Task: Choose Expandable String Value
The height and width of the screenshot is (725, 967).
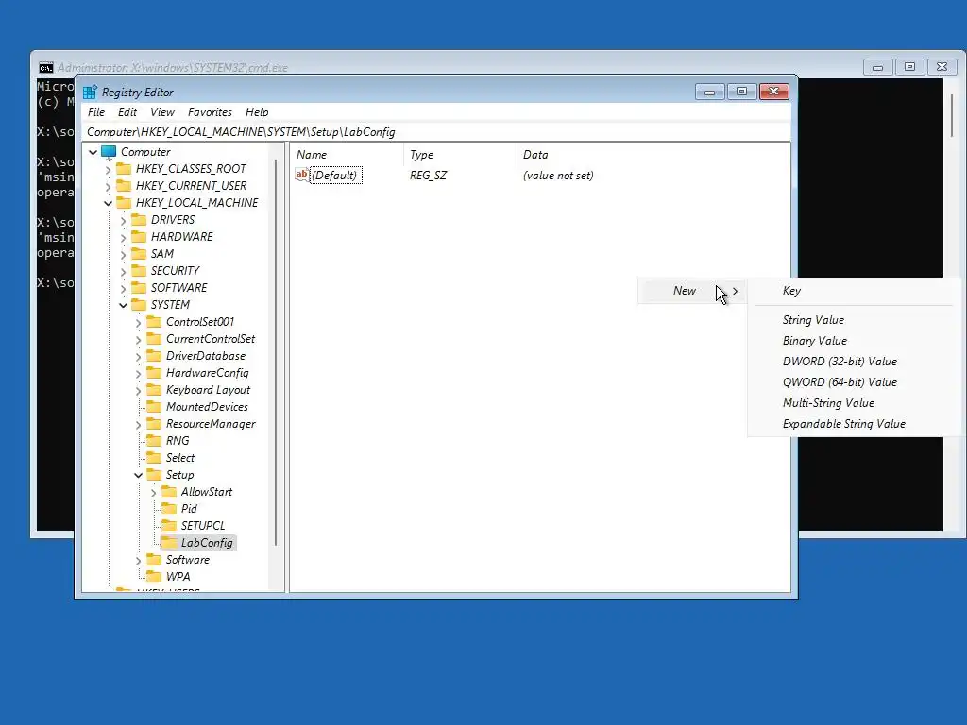Action: click(854, 424)
